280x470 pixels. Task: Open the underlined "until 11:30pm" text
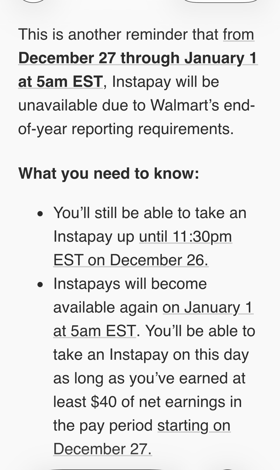coord(185,236)
